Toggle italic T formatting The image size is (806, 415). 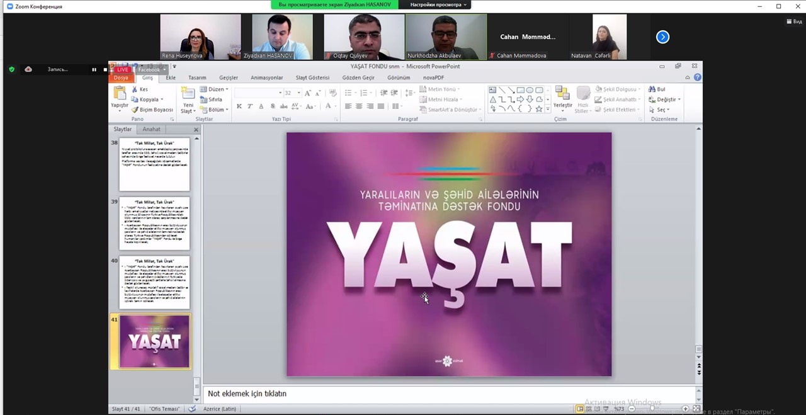click(250, 106)
